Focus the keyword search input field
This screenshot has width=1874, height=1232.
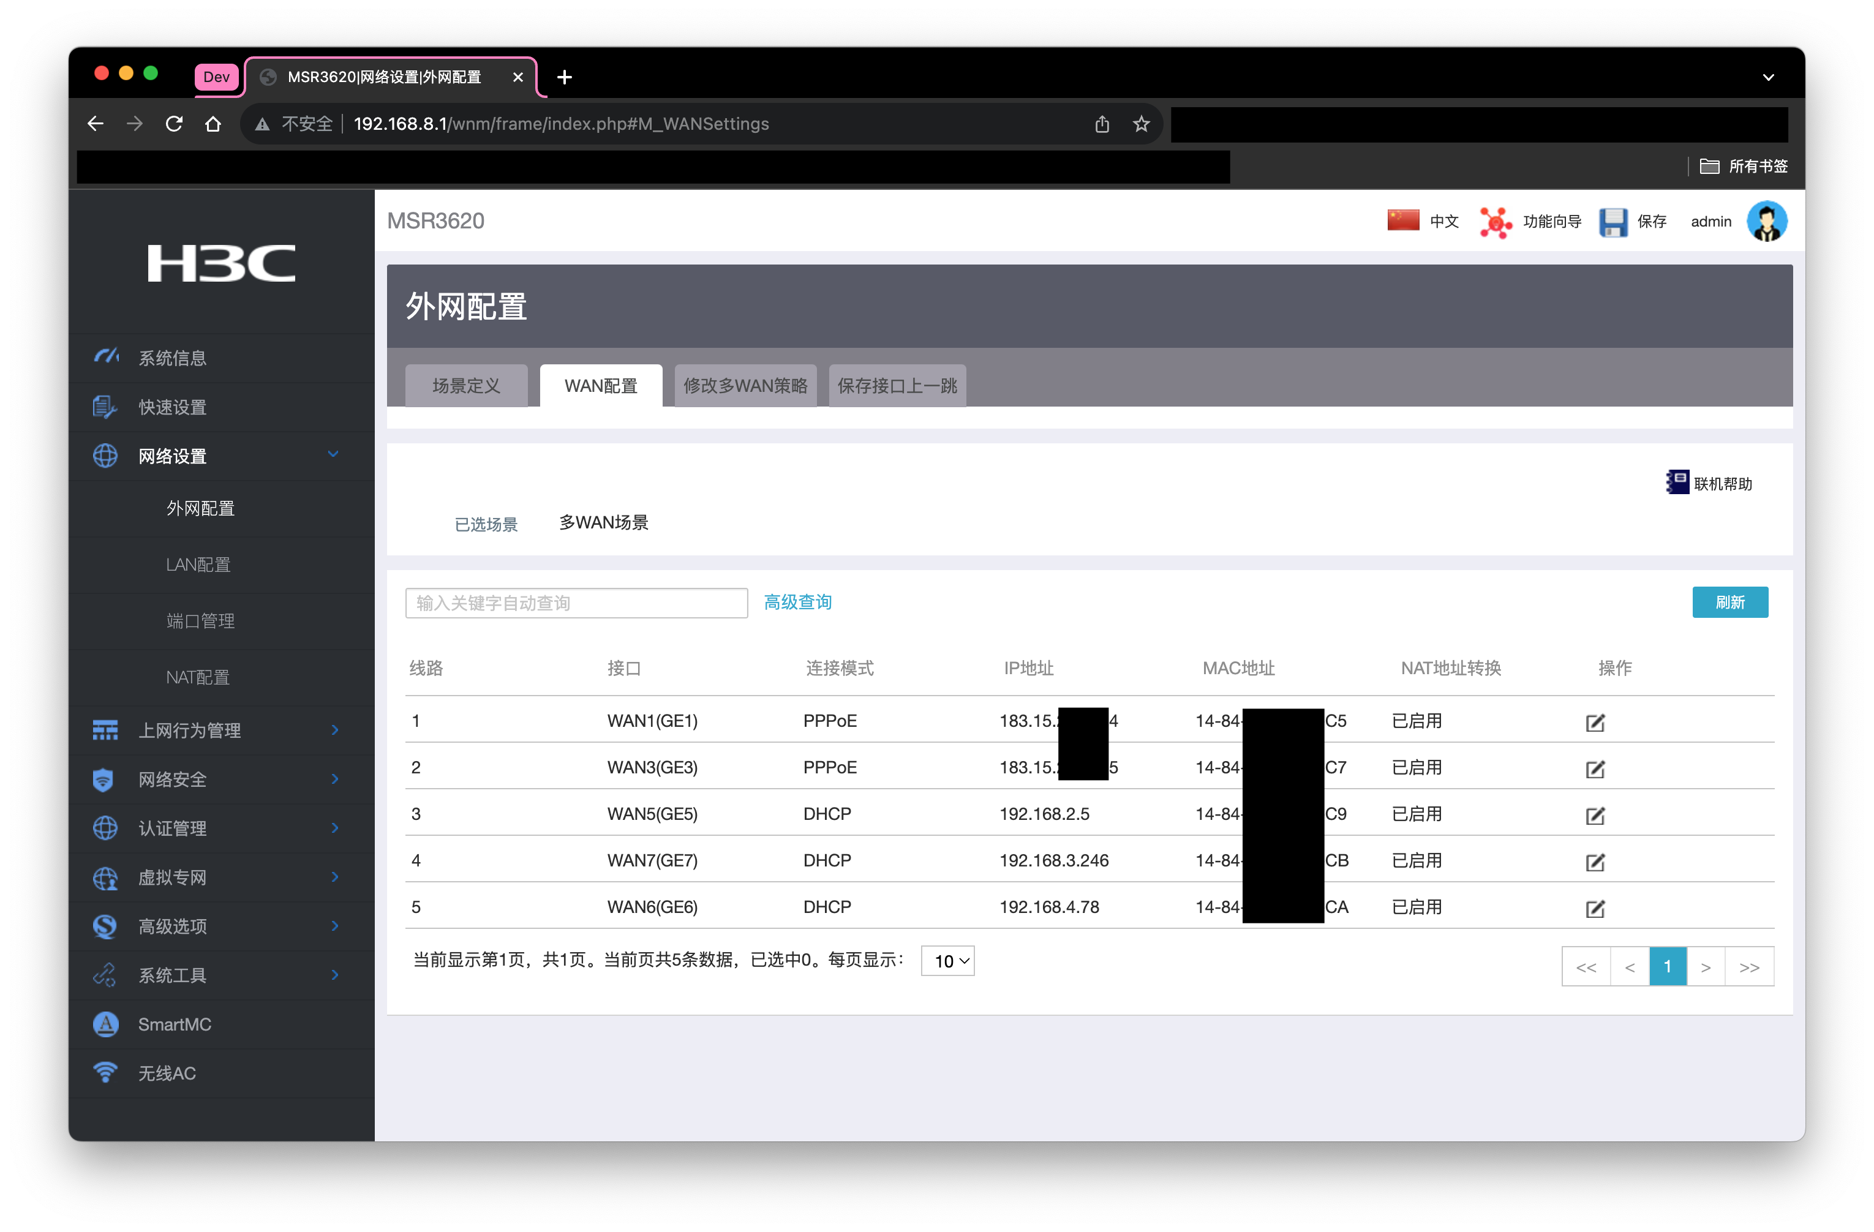point(576,603)
